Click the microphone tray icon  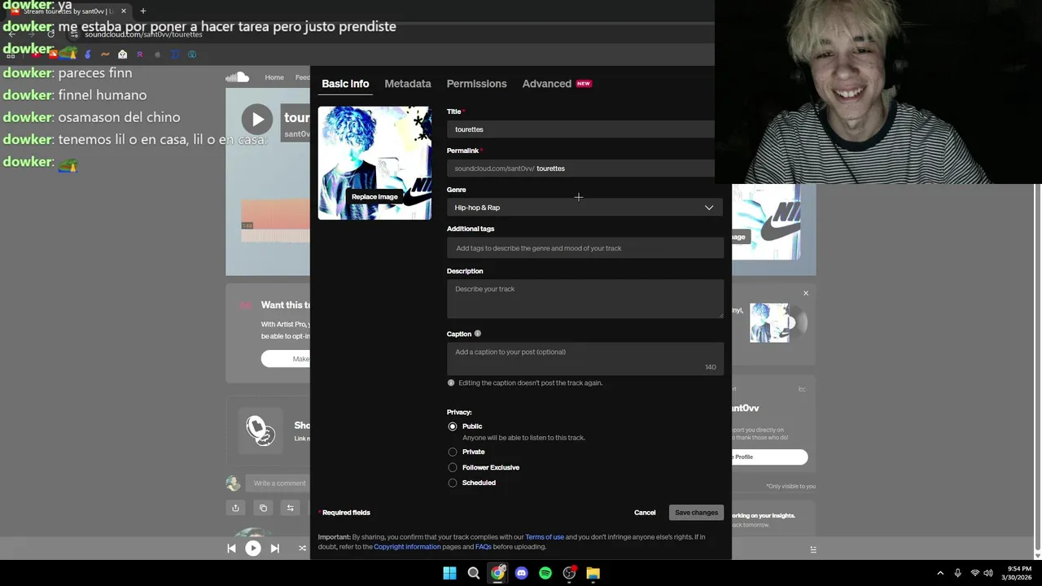click(957, 573)
